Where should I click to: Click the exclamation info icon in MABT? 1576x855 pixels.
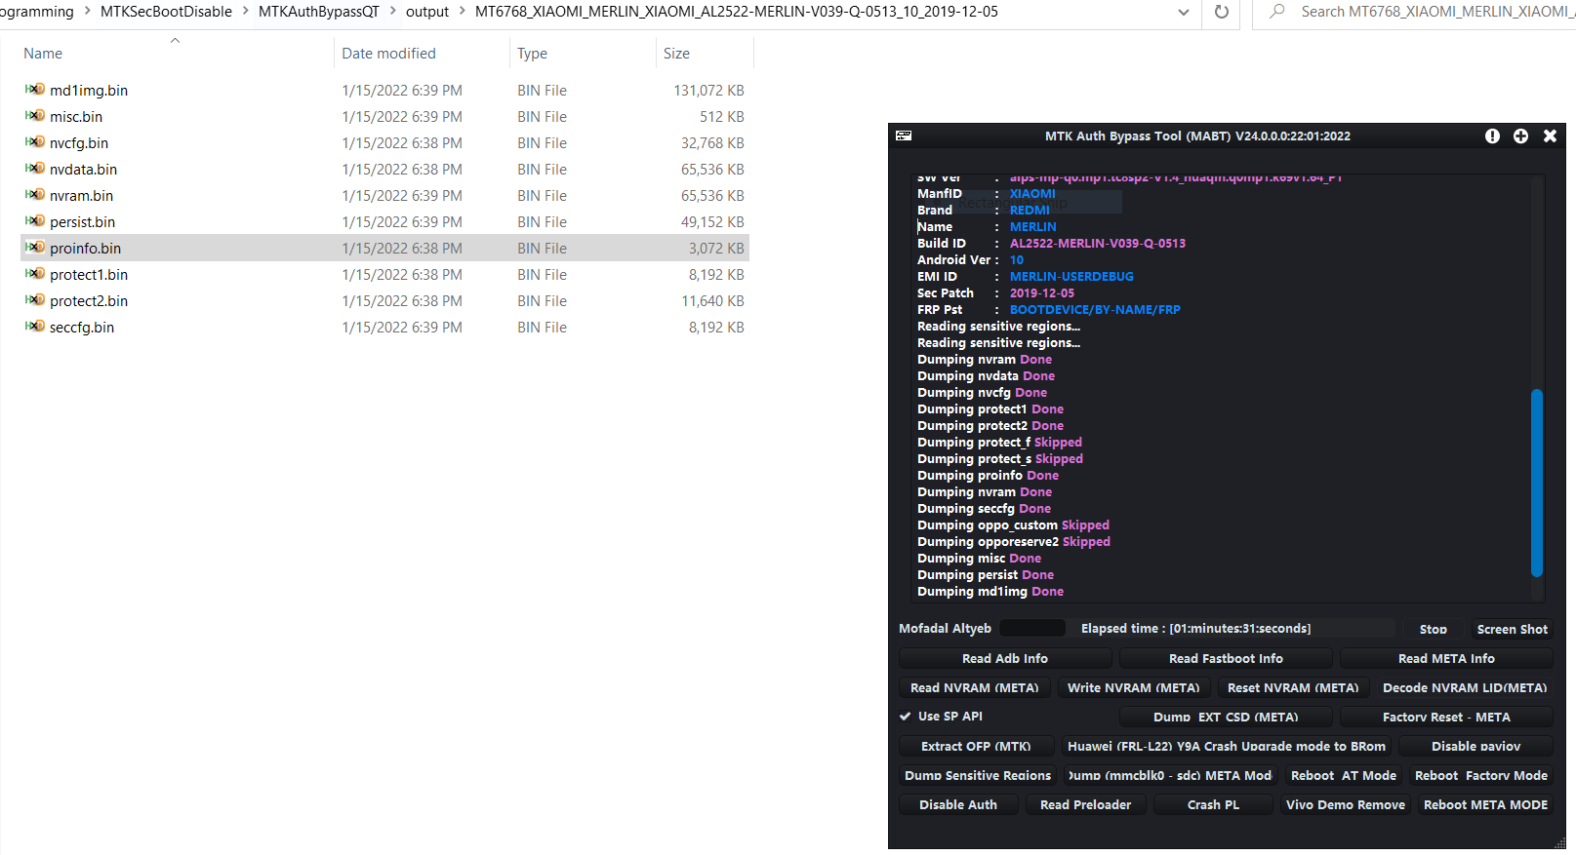[1492, 136]
